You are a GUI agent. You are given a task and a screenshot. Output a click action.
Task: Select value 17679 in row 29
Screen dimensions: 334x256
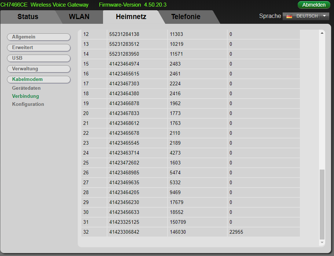tap(177, 203)
